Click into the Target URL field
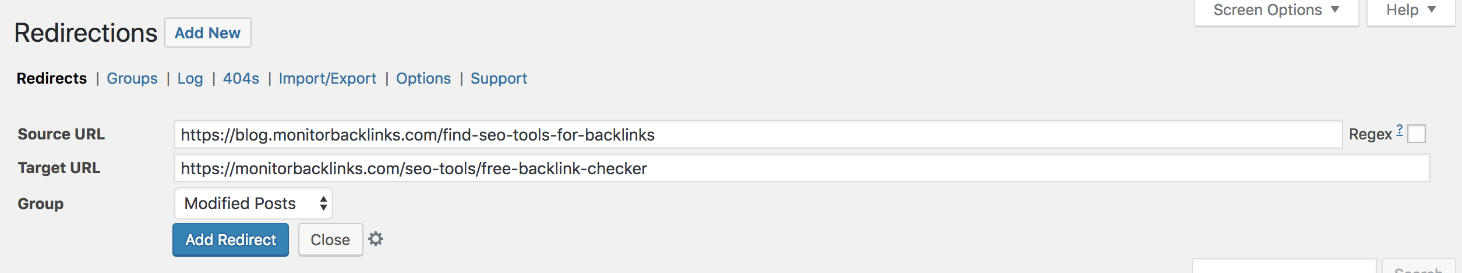1462x273 pixels. [801, 168]
